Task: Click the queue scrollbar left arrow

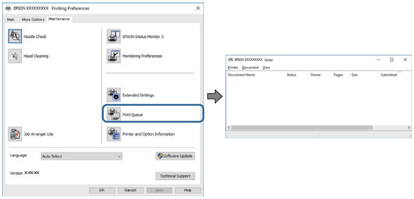Action: 229,128
